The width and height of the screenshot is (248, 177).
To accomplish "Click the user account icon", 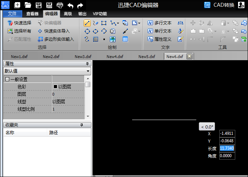I will coord(241,5).
